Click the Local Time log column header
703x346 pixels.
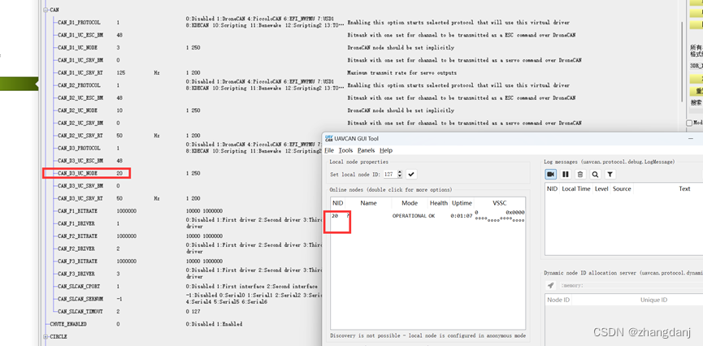click(576, 188)
